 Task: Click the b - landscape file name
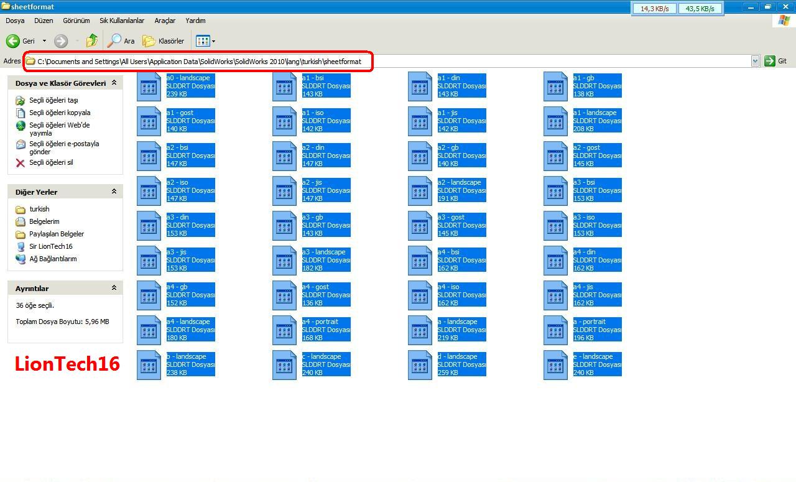coord(186,356)
